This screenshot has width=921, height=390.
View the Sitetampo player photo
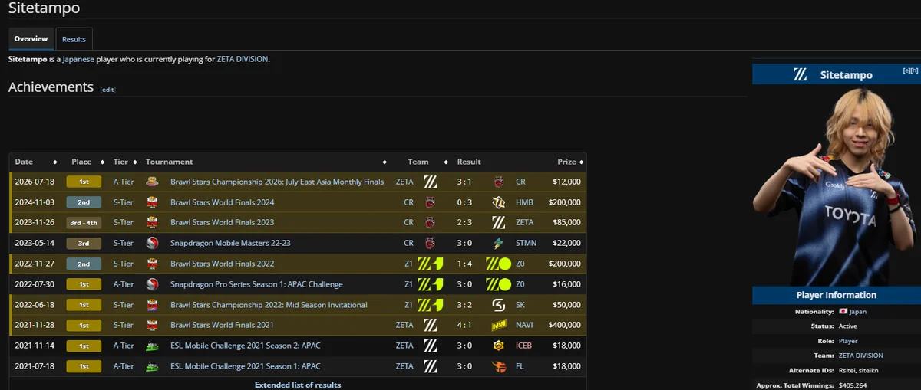pos(836,185)
